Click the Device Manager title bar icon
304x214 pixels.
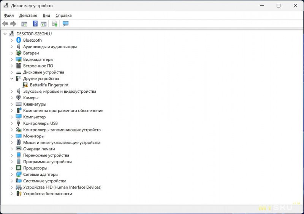[x=6, y=6]
